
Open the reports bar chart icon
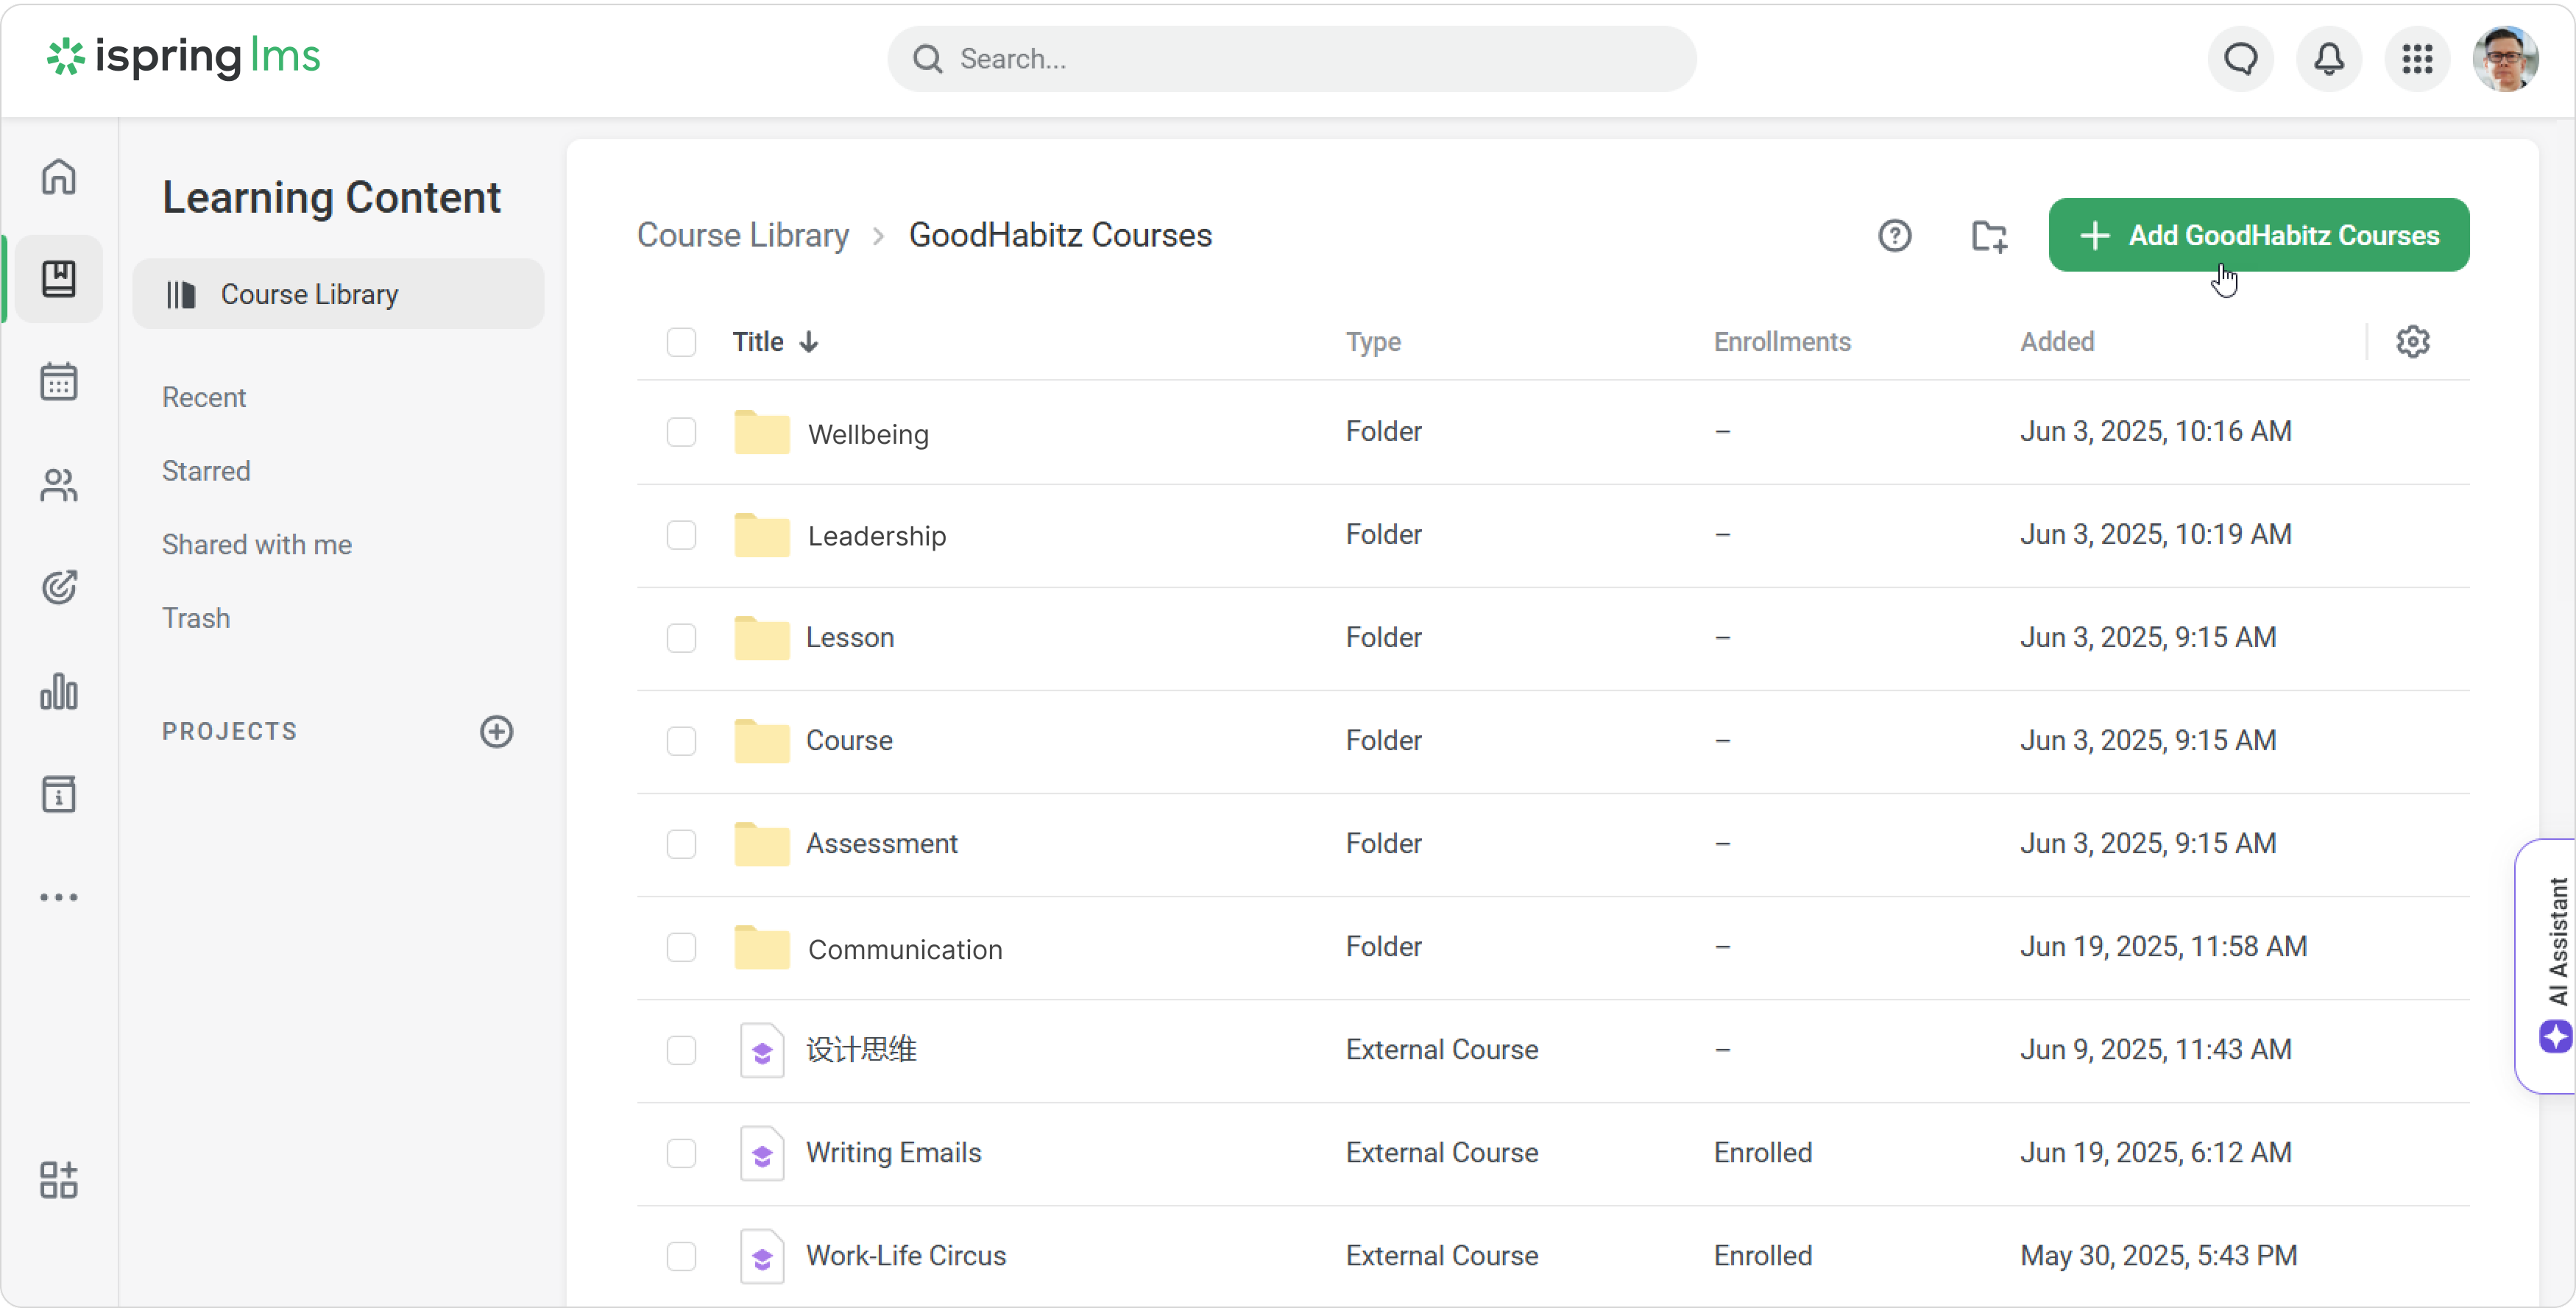point(59,691)
